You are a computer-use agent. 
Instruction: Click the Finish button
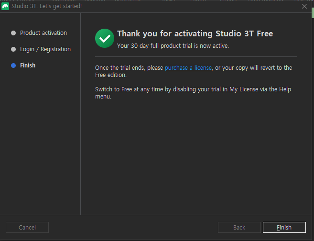tap(284, 228)
